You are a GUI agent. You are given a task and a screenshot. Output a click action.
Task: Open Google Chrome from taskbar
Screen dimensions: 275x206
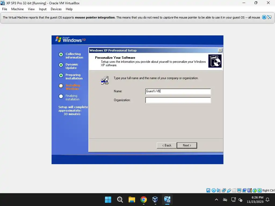point(144,200)
